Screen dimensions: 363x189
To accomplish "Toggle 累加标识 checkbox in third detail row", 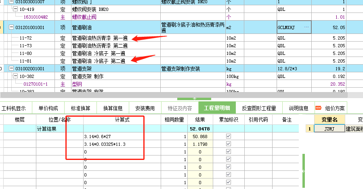I will pos(229,151).
